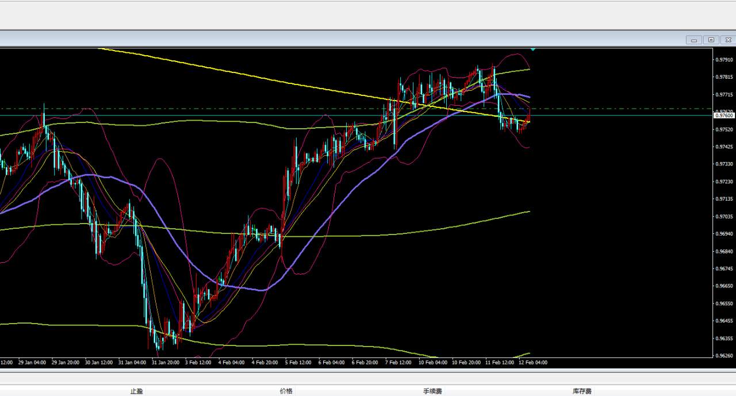The width and height of the screenshot is (736, 396).
Task: Click the 0.96840 price scale label
Action: pyautogui.click(x=724, y=251)
